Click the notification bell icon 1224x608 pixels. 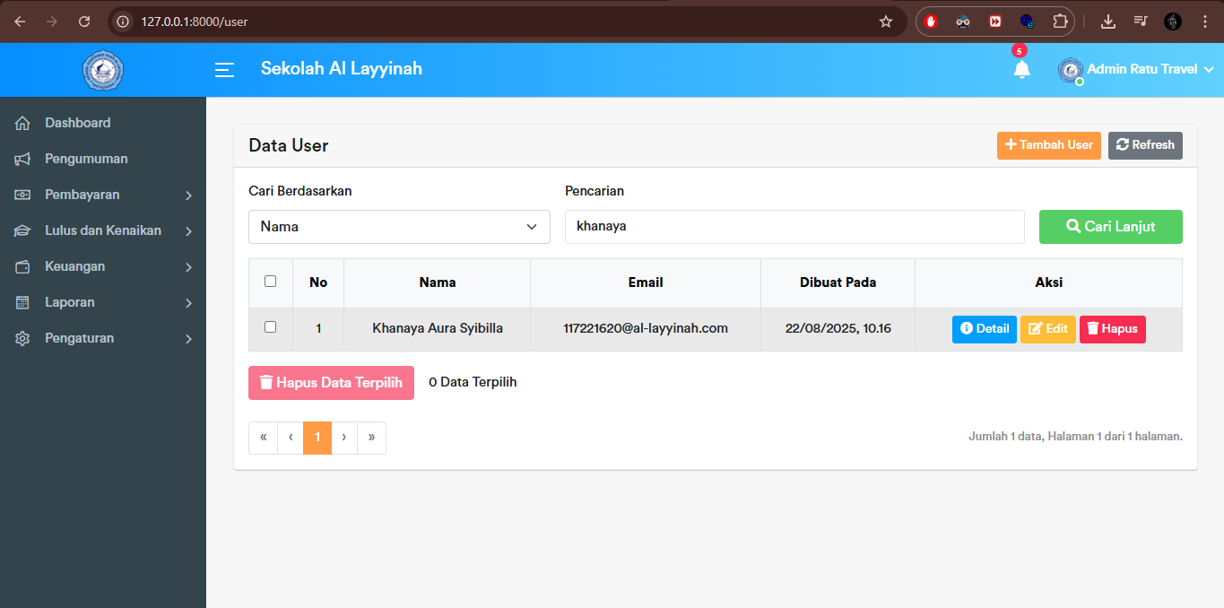click(x=1021, y=69)
